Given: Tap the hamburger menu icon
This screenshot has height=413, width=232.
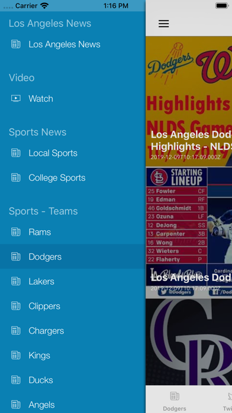Looking at the screenshot, I should click(163, 24).
